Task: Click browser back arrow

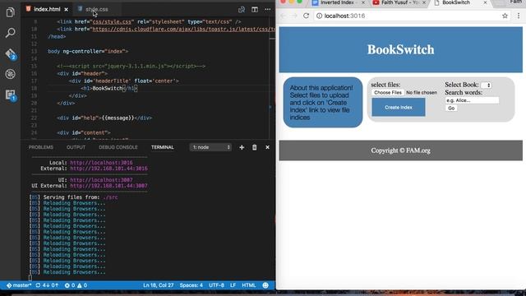Action: [283, 16]
